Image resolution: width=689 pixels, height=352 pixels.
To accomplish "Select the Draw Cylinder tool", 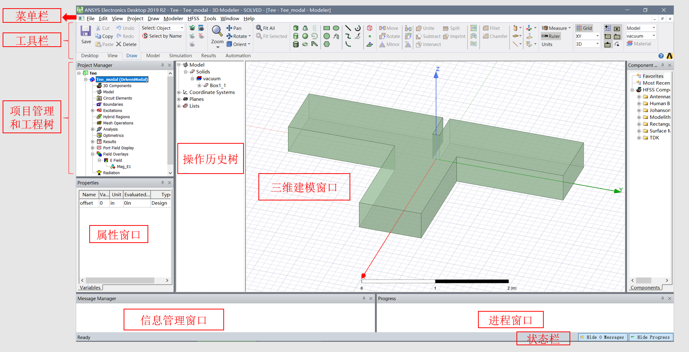I will [x=296, y=36].
